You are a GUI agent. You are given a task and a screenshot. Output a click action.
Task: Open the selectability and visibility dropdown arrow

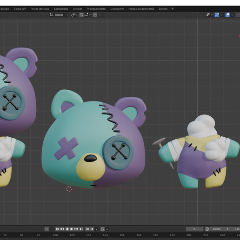[x=212, y=15]
